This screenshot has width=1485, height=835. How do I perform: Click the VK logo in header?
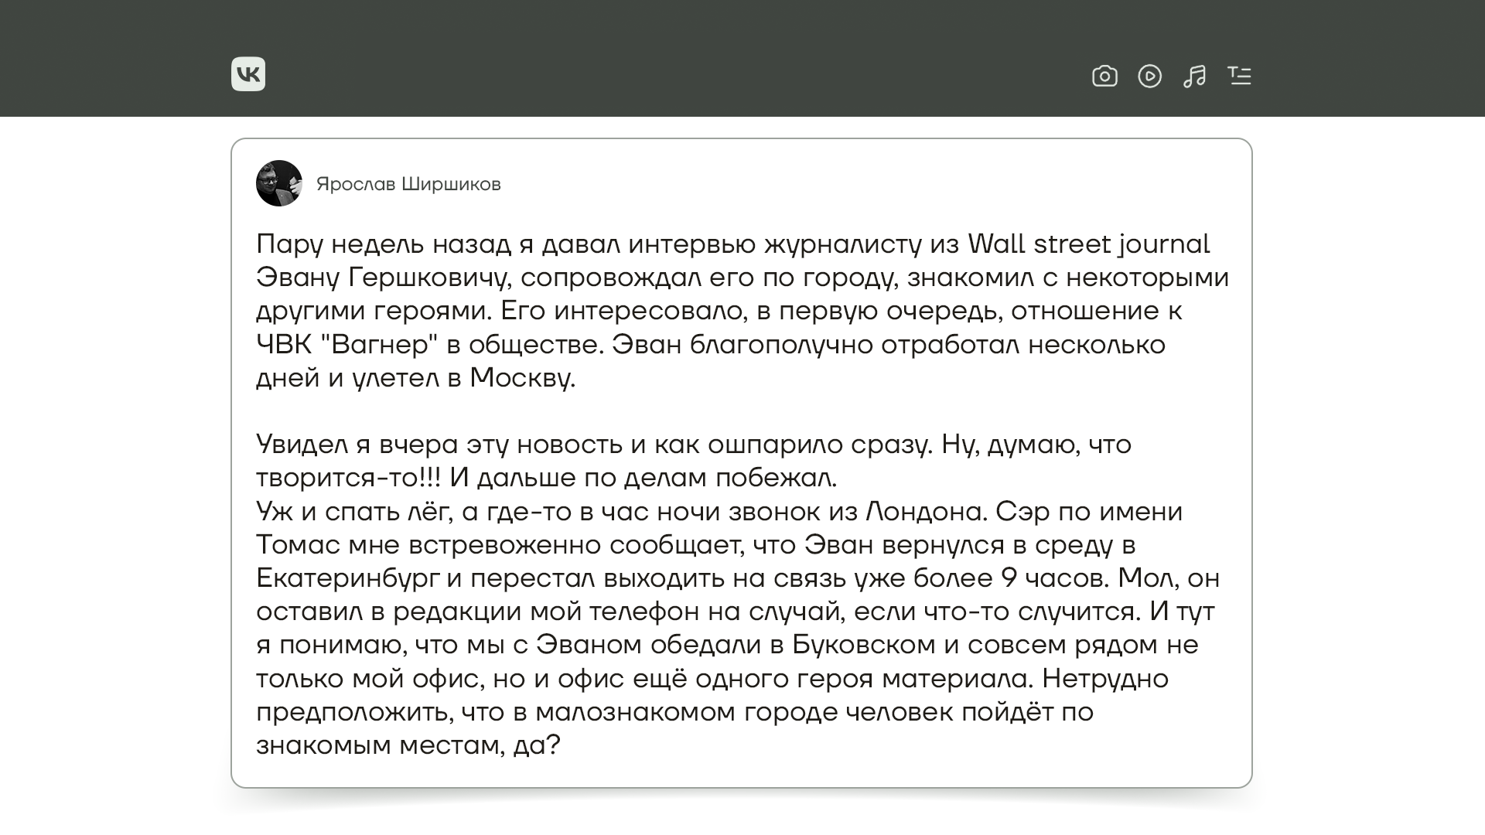pos(247,74)
